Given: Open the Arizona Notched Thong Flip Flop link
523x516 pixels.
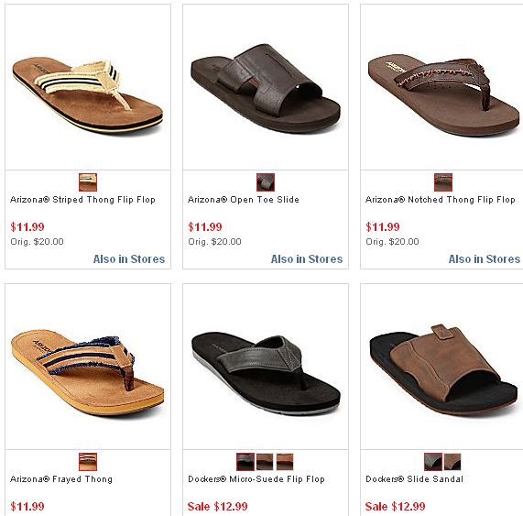Looking at the screenshot, I should point(441,200).
